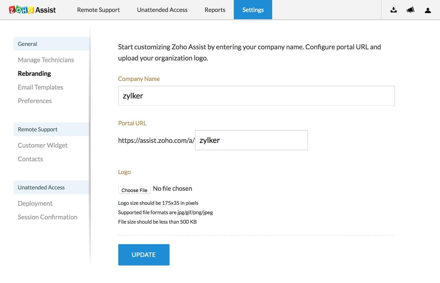Screen dimensions: 440x283
Task: Open Deployment settings
Action: point(35,203)
